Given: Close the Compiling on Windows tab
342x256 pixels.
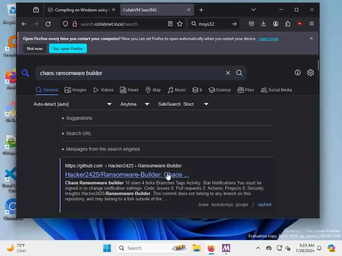Looking at the screenshot, I should (x=114, y=10).
